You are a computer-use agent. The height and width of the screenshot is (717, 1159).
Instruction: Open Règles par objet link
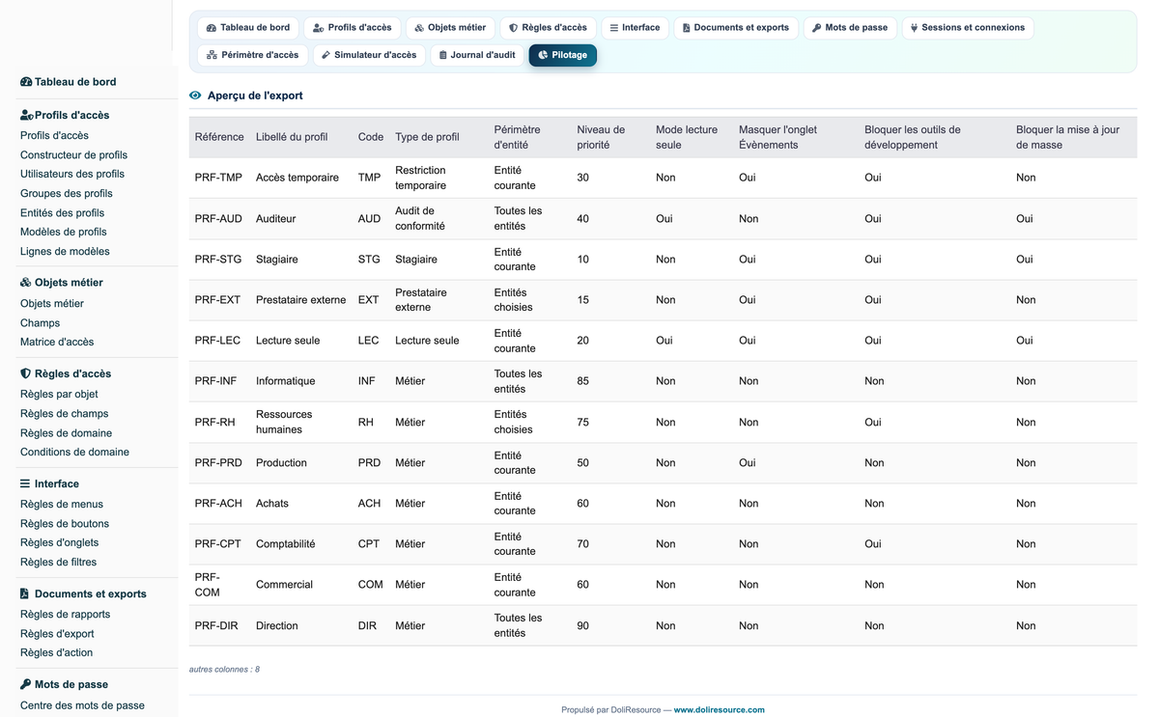click(59, 394)
